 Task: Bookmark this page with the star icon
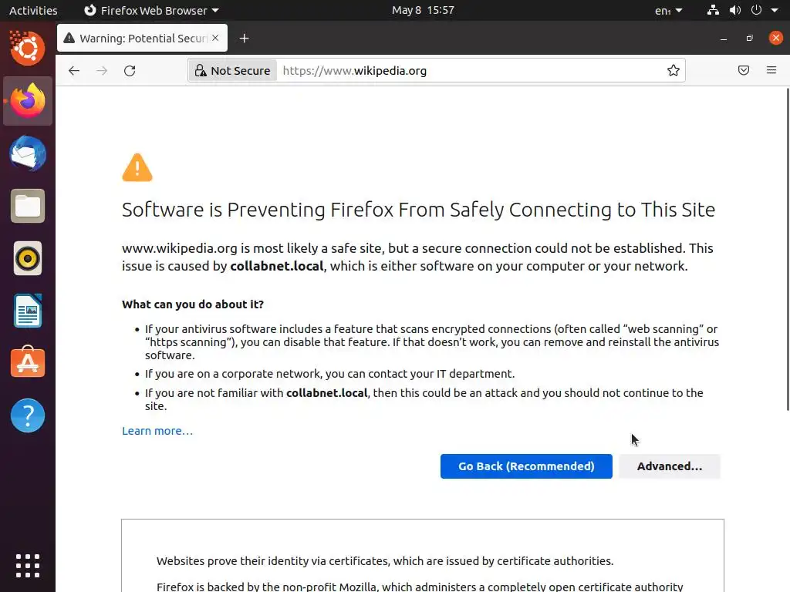674,71
